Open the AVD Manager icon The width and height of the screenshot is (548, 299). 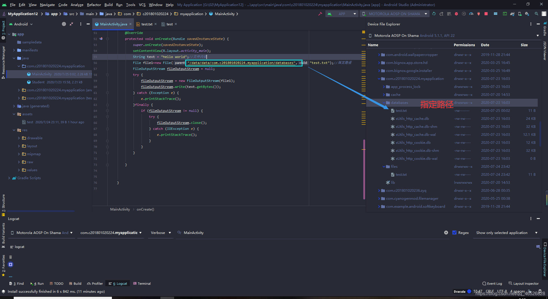pyautogui.click(x=520, y=14)
